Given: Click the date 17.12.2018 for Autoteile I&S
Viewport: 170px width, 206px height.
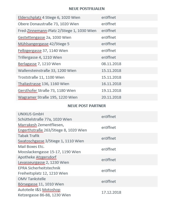Looking at the screenshot, I should tap(111, 192).
